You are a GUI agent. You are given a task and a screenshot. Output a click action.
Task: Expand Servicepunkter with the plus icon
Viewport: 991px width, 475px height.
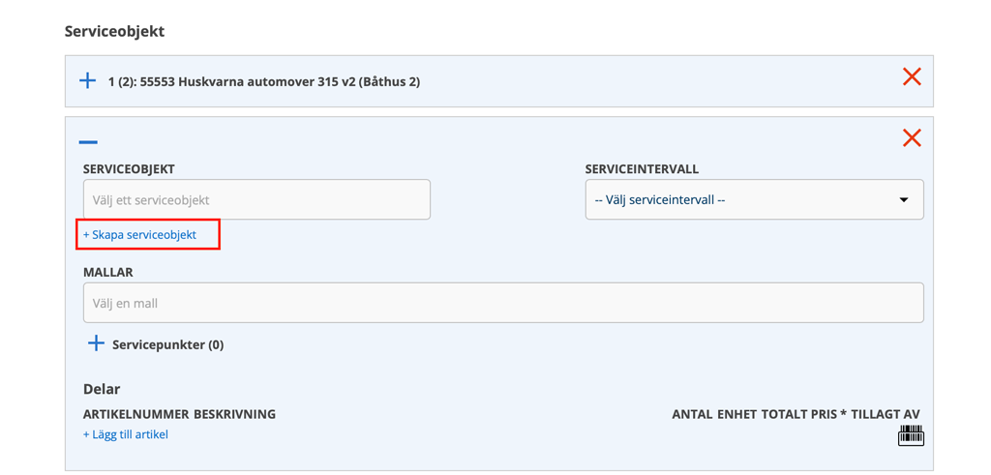tap(96, 343)
